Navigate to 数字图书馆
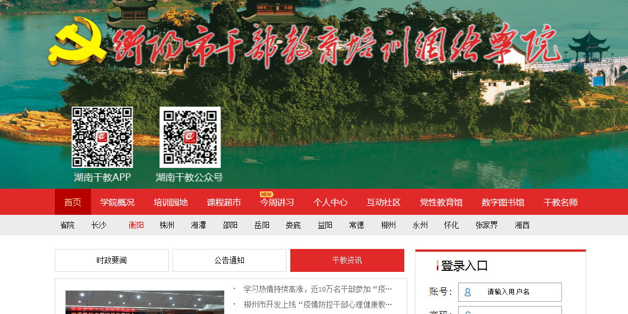This screenshot has height=314, width=628. [x=503, y=202]
